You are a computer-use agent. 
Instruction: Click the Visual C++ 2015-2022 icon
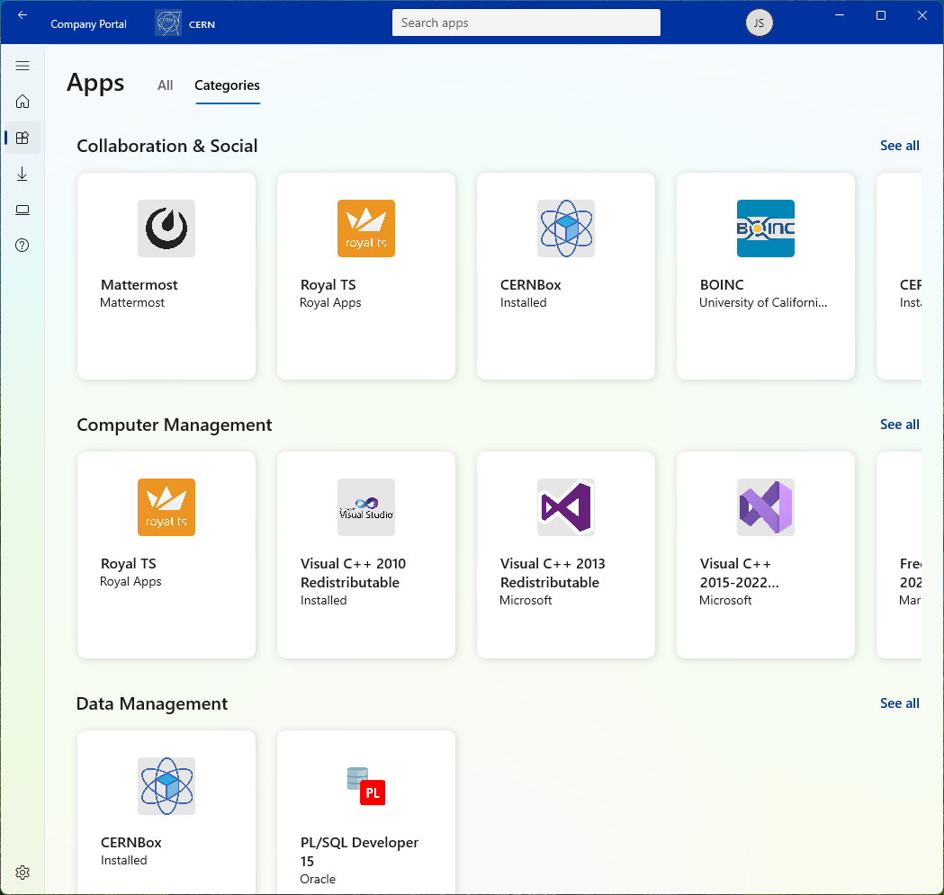point(766,506)
